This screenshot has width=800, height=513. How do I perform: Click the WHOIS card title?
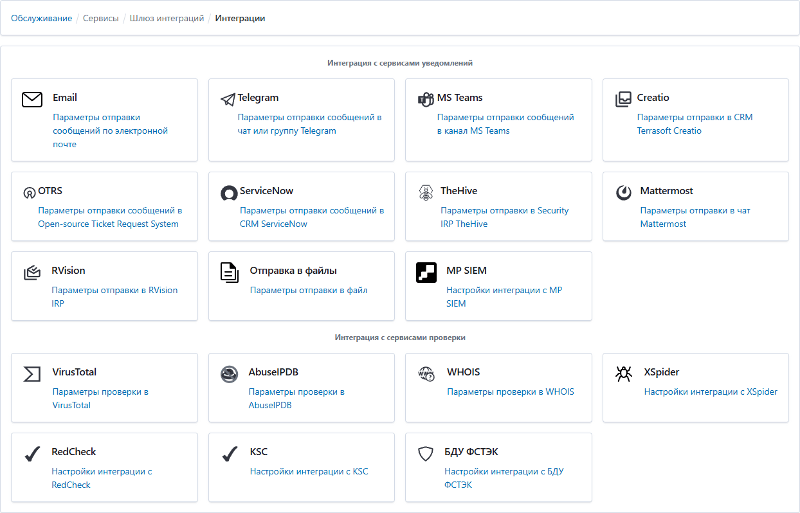pos(464,372)
